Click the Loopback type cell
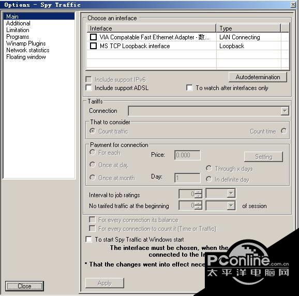The image size is (299, 296). [x=249, y=46]
